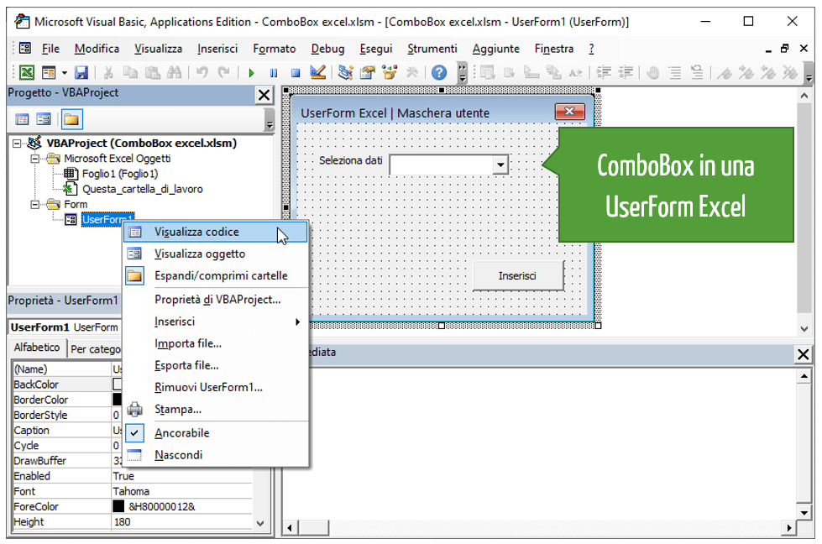
Task: Open the Insert UserForm dropdown arrow in toolbar
Action: 65,73
